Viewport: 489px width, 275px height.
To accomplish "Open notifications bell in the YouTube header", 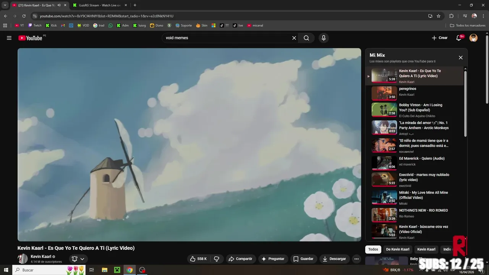I will [x=460, y=38].
